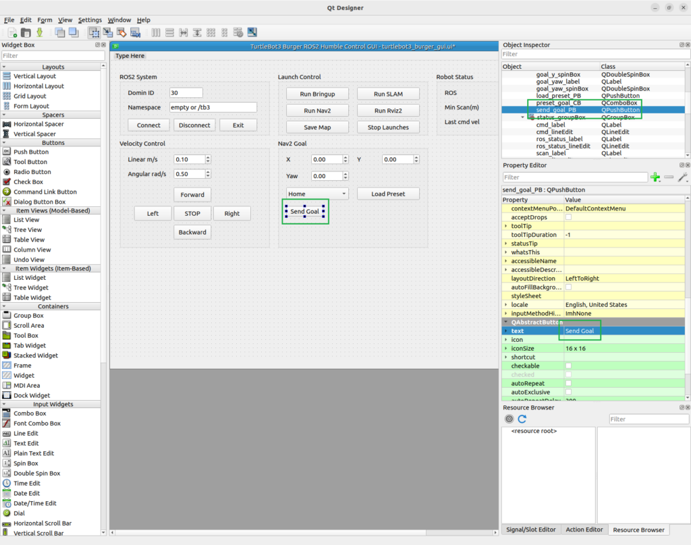
Task: Click the Reload icon in Resource Browser
Action: coord(522,419)
